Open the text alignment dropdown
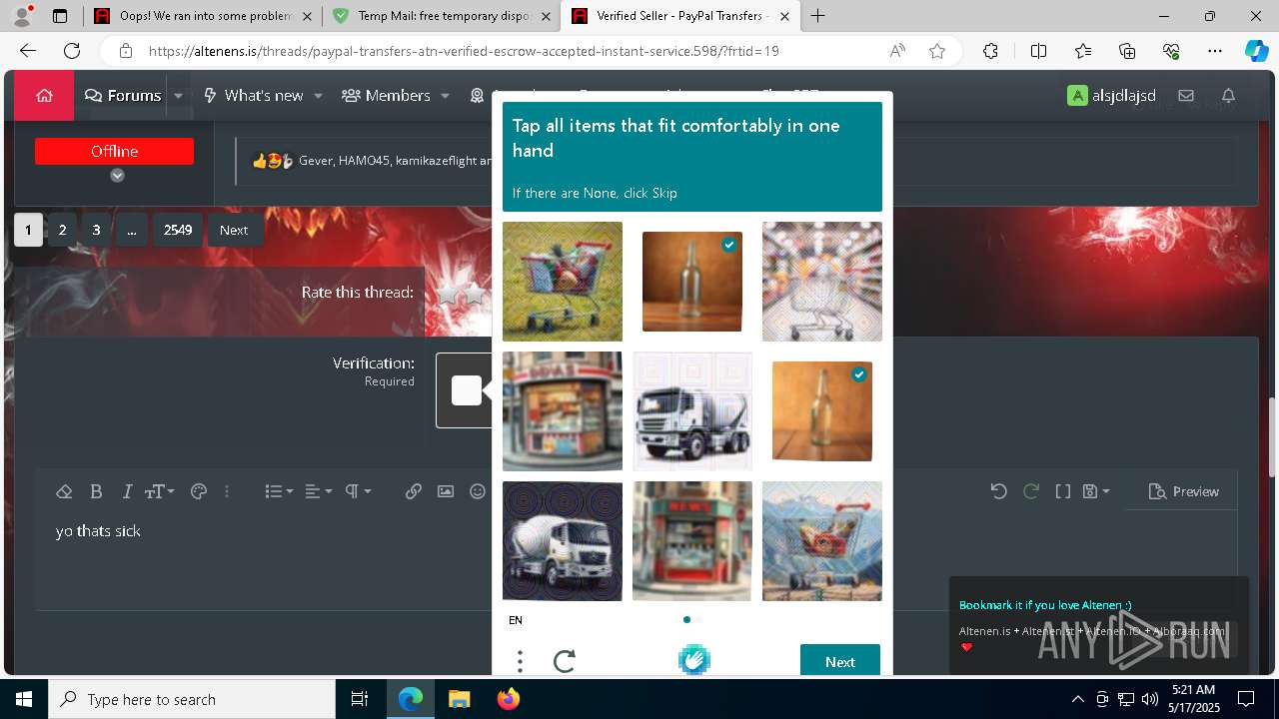 pos(318,491)
